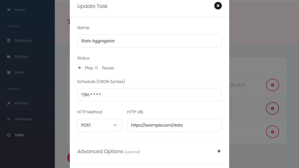Select the Pause status radio button
Screen dimensions: 299x168
tap(97, 68)
